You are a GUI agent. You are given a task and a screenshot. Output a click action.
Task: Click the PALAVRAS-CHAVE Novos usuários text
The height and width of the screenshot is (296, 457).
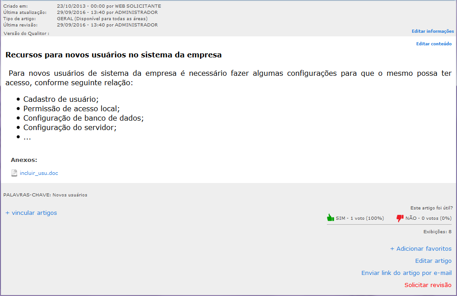(45, 195)
